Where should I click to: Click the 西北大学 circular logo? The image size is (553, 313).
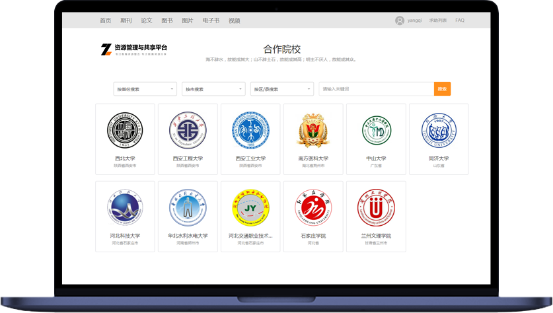(125, 130)
